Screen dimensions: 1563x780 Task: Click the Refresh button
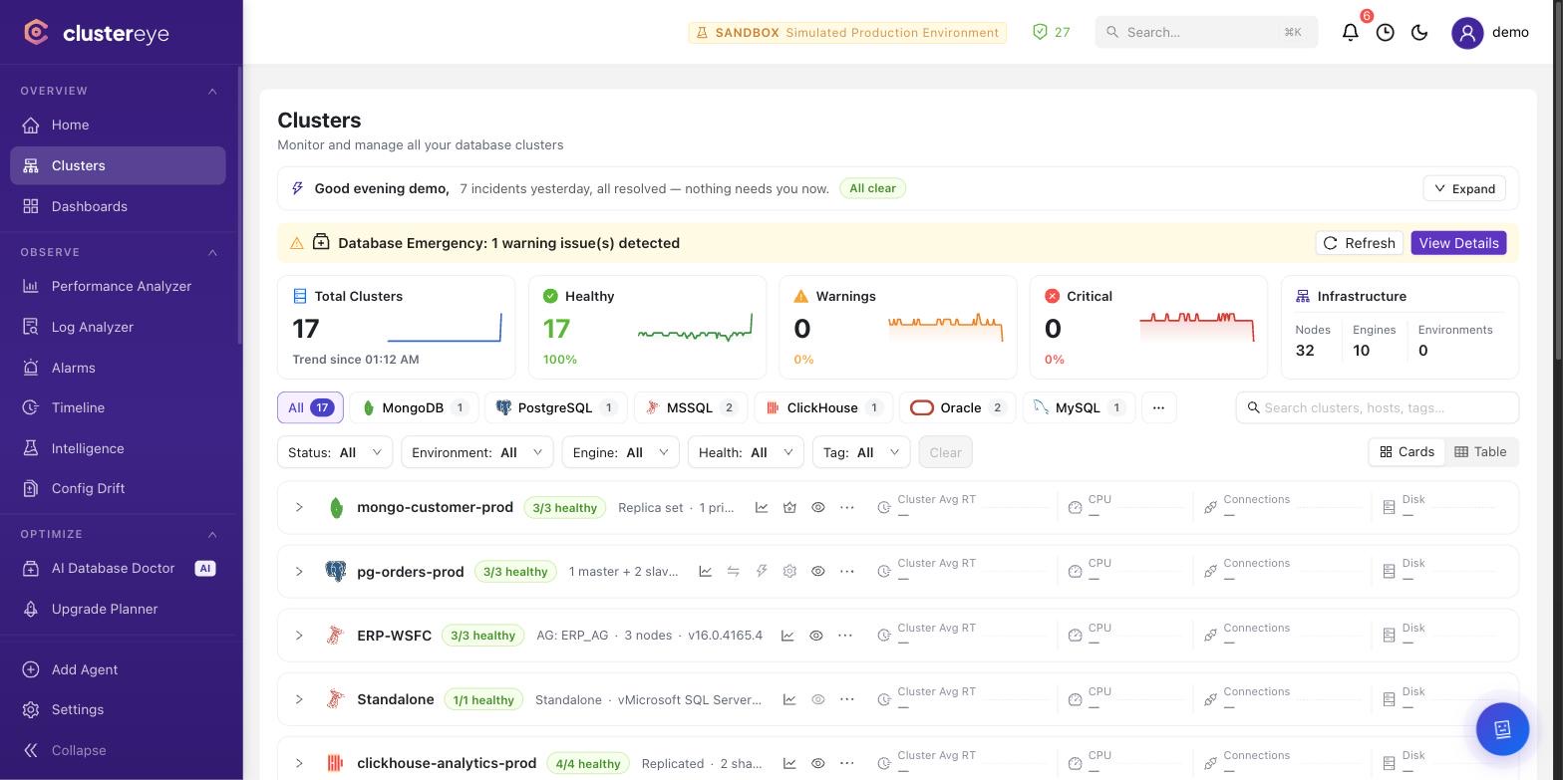[x=1360, y=243]
